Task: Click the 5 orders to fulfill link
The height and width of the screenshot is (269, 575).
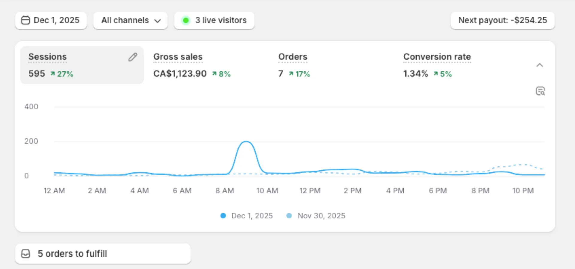Action: point(72,253)
